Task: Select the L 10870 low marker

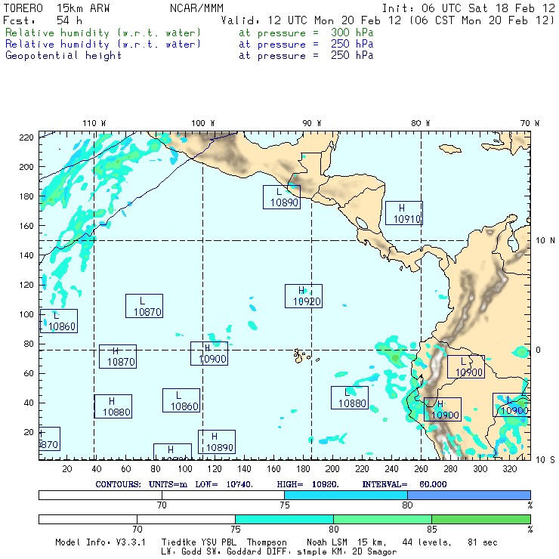Action: (x=144, y=306)
